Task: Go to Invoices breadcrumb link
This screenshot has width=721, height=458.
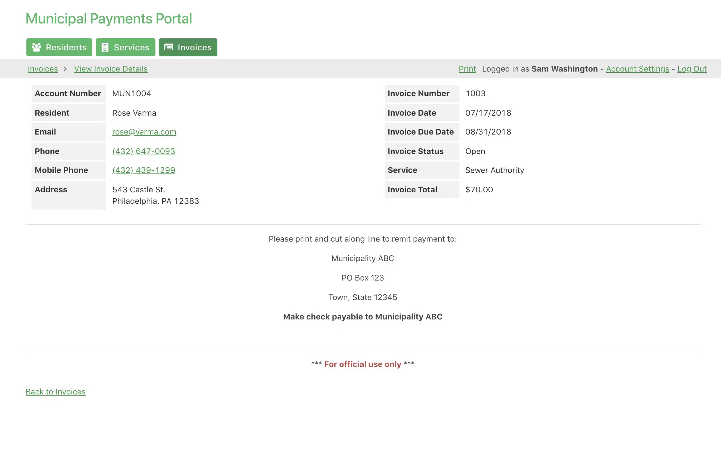Action: (43, 69)
